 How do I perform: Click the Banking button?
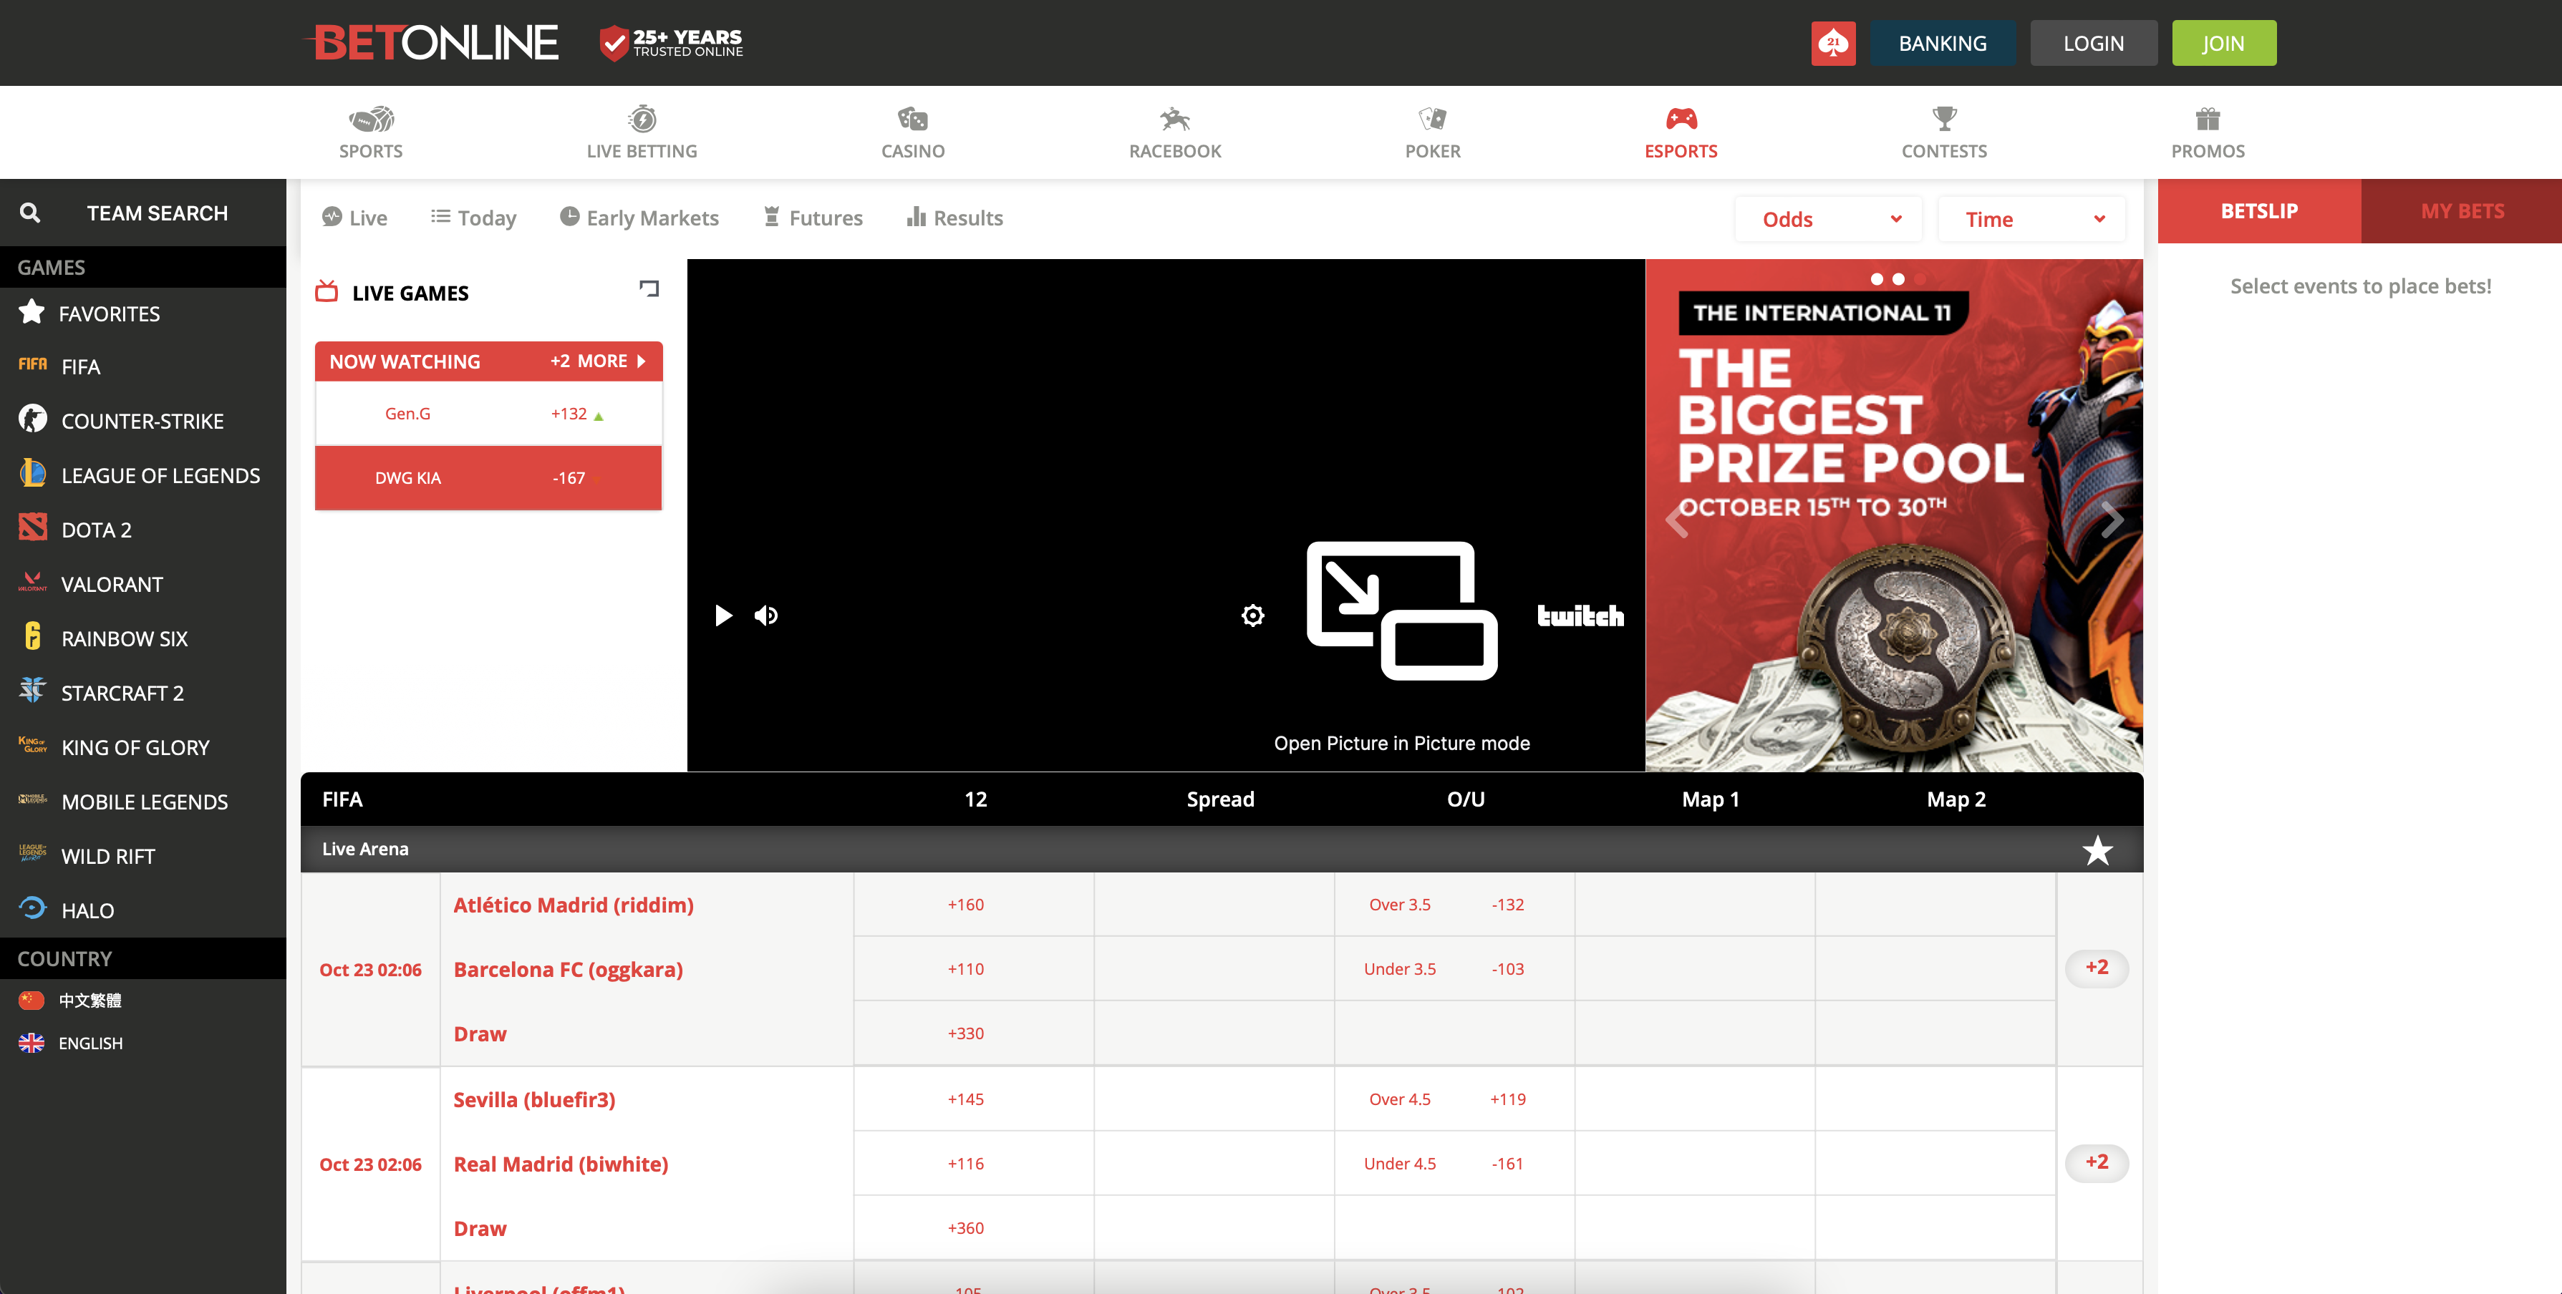click(1943, 43)
